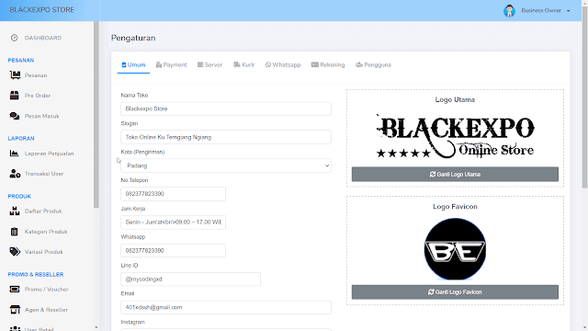Focus the Whatsapp number input field
The image size is (588, 331).
174,250
